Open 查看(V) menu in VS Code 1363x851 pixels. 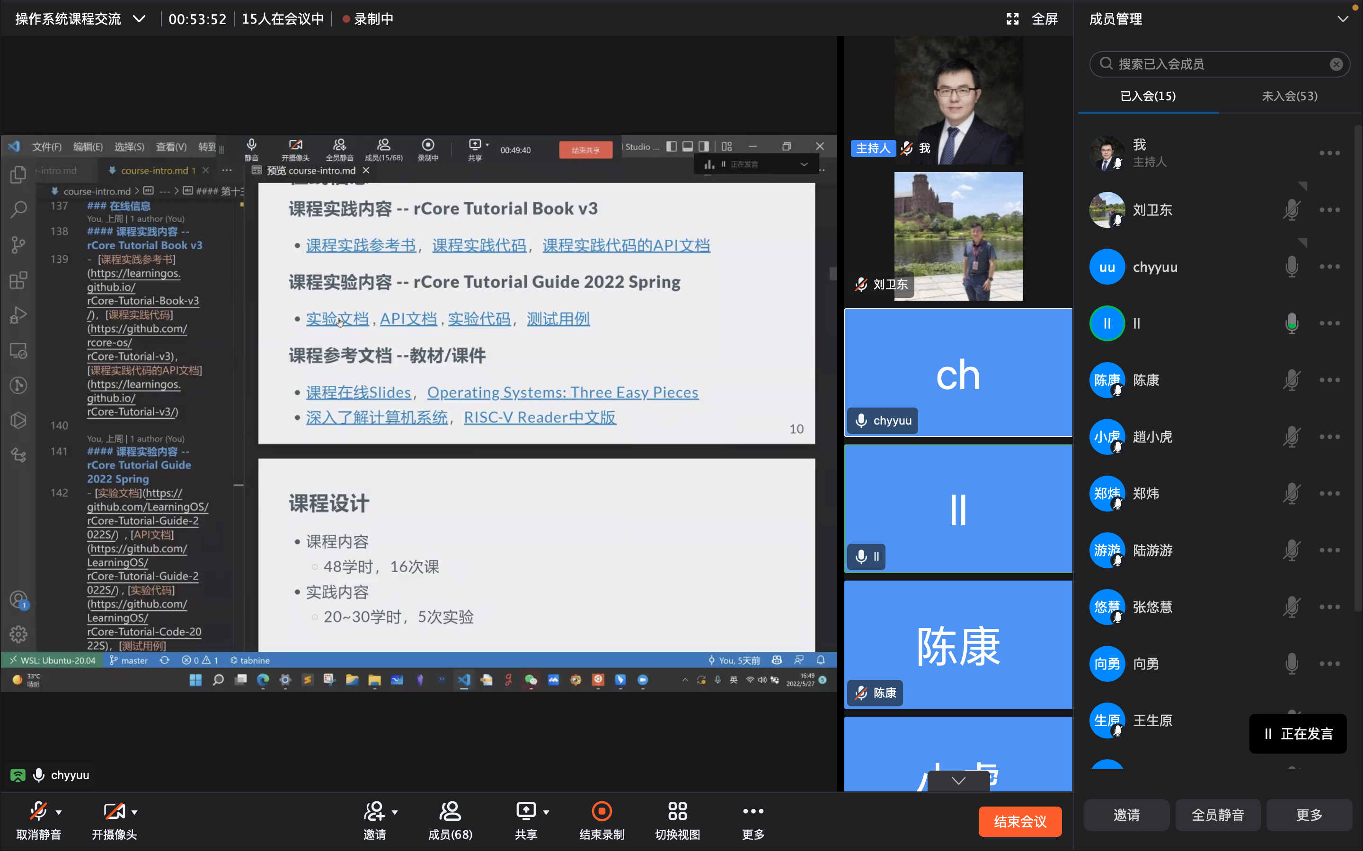(171, 147)
